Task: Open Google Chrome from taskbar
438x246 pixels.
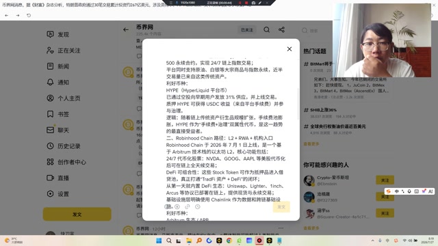Action: pos(229,241)
